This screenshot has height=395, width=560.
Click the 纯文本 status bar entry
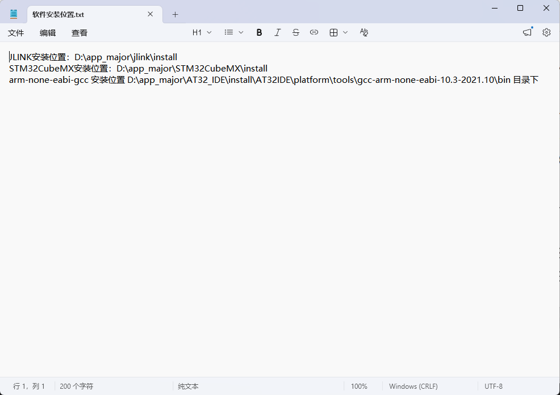188,386
